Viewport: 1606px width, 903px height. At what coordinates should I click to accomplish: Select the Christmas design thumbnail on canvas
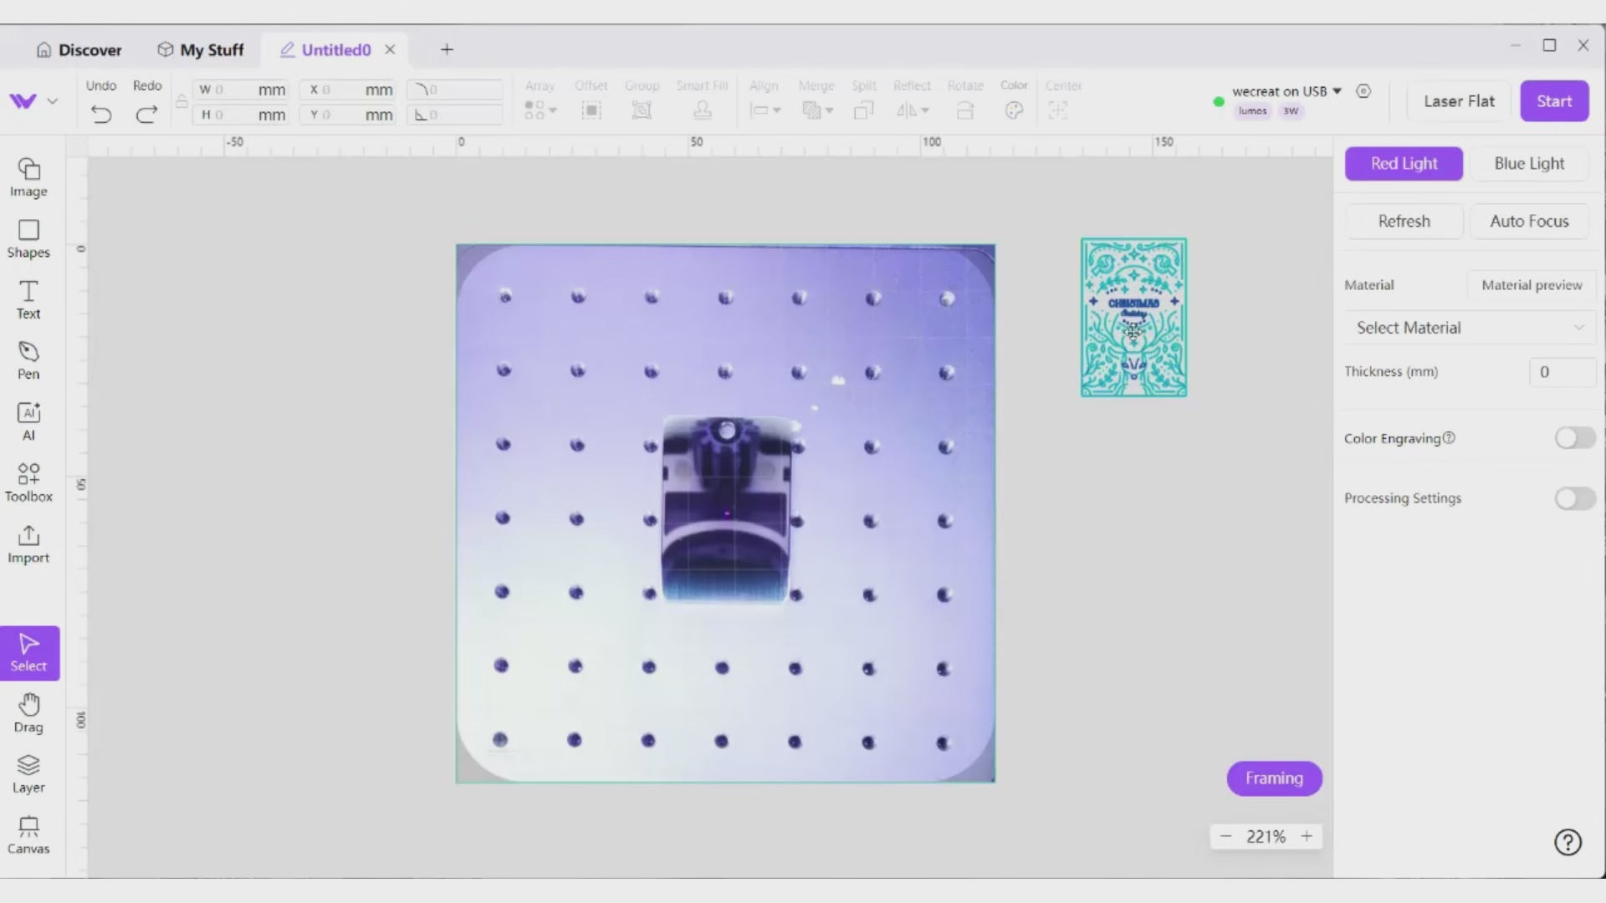[x=1133, y=318]
